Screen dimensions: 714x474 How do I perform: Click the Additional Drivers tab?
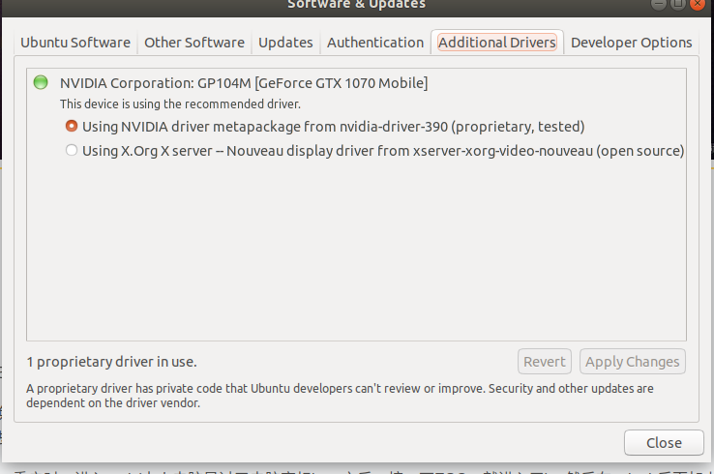pyautogui.click(x=497, y=43)
